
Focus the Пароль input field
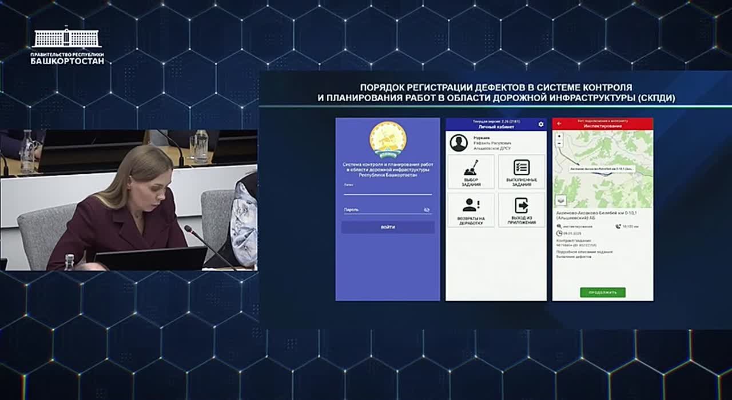coord(382,210)
